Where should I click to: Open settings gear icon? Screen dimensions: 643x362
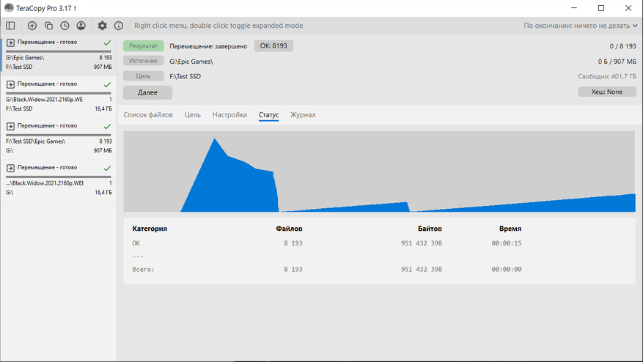(102, 26)
